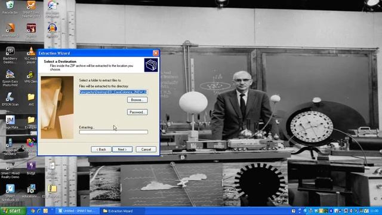
Task: Click the zip folder image in wizard header
Action: coord(151,65)
